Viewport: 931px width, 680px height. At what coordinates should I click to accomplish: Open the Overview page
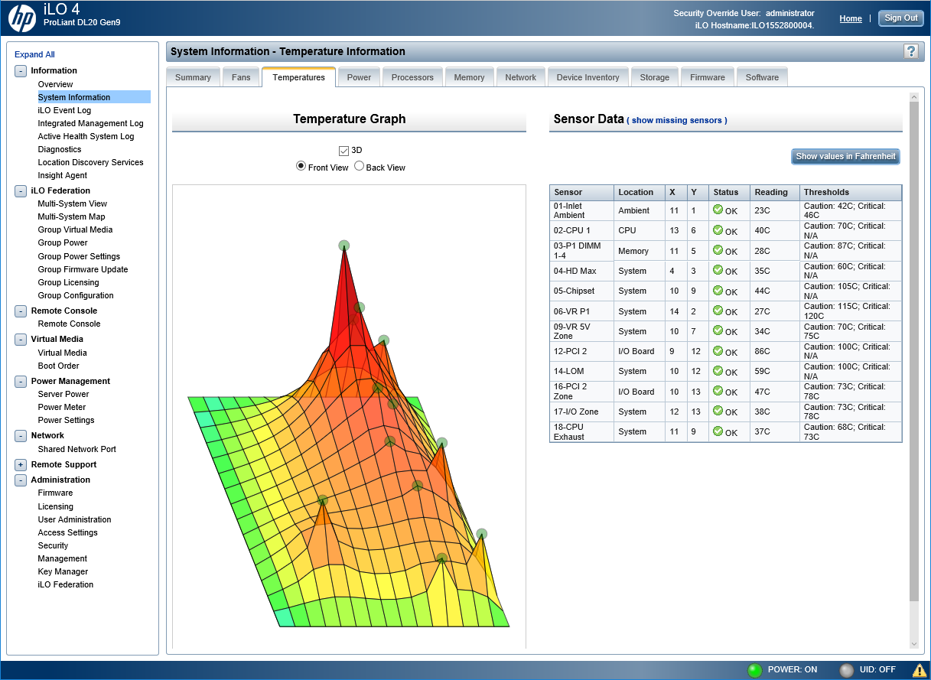(55, 84)
